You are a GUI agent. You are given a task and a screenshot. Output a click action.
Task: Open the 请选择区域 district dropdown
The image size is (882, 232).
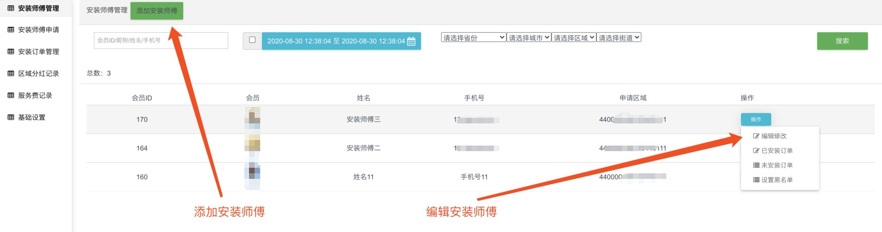(574, 37)
